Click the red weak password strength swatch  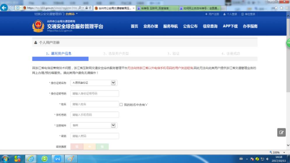point(77,146)
